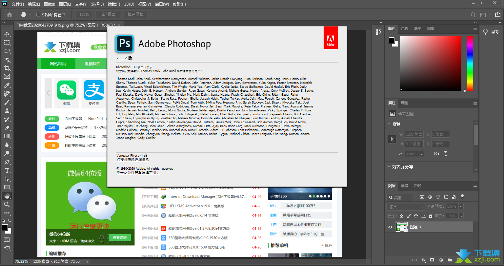Open the Edit Toolbar three-dots menu
Screen dimensions: 504x266
coord(7,213)
